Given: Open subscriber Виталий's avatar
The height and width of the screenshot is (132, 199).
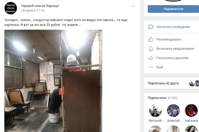Looking at the screenshot, I should tap(155, 110).
